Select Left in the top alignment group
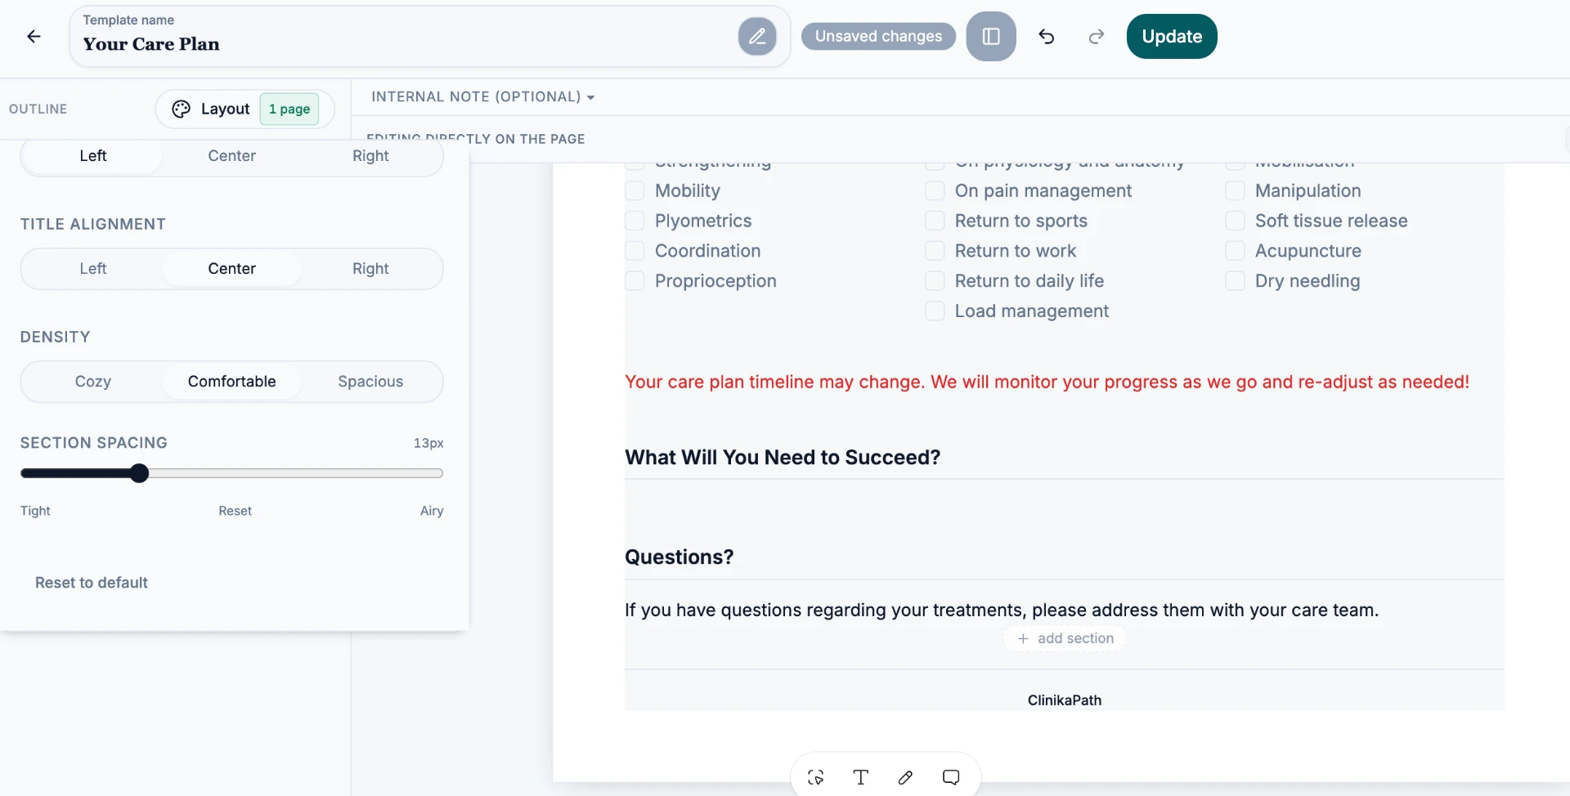Viewport: 1570px width, 796px height. click(x=93, y=156)
